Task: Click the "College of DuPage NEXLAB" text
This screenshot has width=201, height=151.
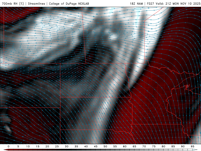Action: [x=69, y=4]
